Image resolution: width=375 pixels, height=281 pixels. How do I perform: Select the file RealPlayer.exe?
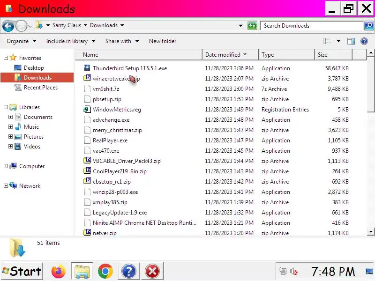(110, 140)
